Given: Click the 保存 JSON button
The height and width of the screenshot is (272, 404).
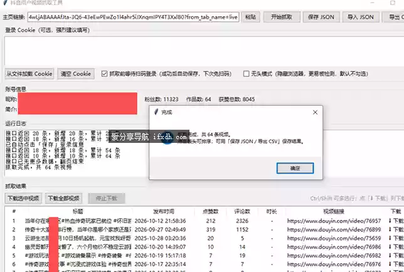Looking at the screenshot, I should 321,18.
